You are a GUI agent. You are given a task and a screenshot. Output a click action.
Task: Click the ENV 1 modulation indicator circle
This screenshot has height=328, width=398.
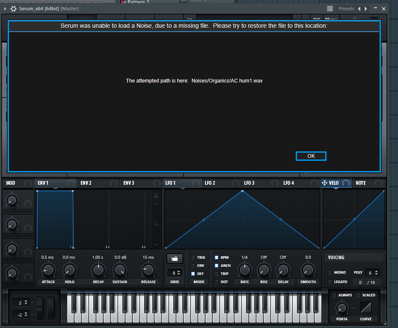[x=71, y=183]
